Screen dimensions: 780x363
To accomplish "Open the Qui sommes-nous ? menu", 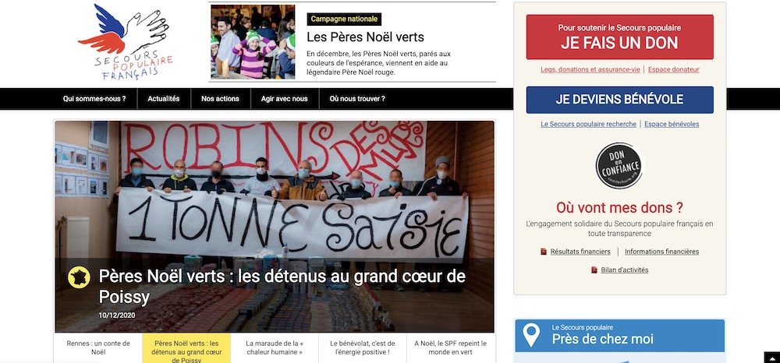I will click(94, 99).
